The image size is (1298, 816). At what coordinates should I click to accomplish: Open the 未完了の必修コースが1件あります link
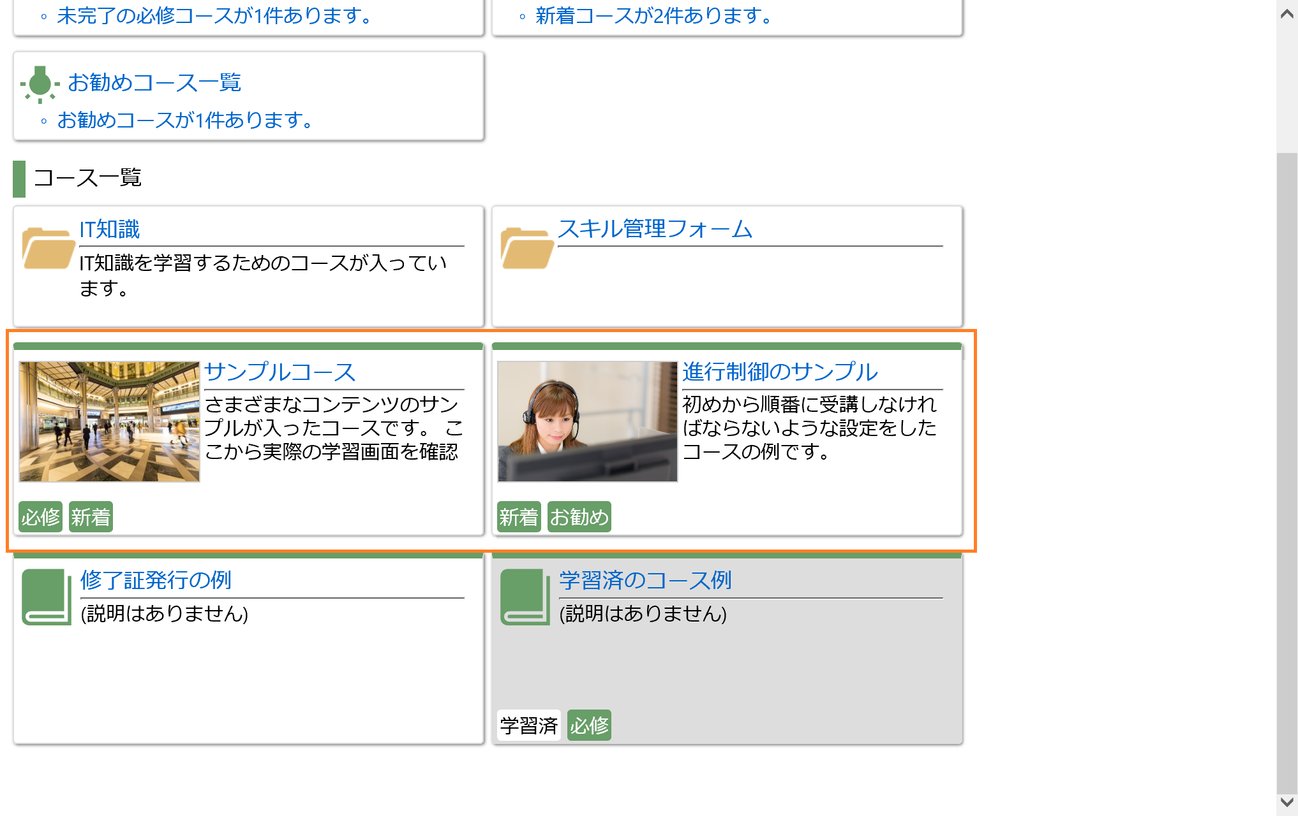point(214,15)
